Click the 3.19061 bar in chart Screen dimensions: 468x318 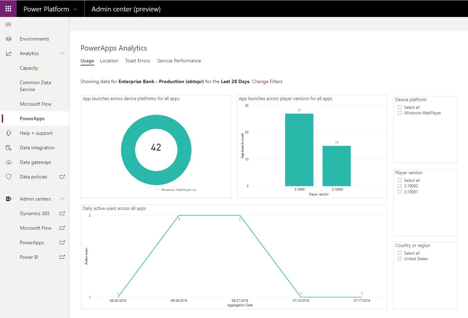pos(299,150)
